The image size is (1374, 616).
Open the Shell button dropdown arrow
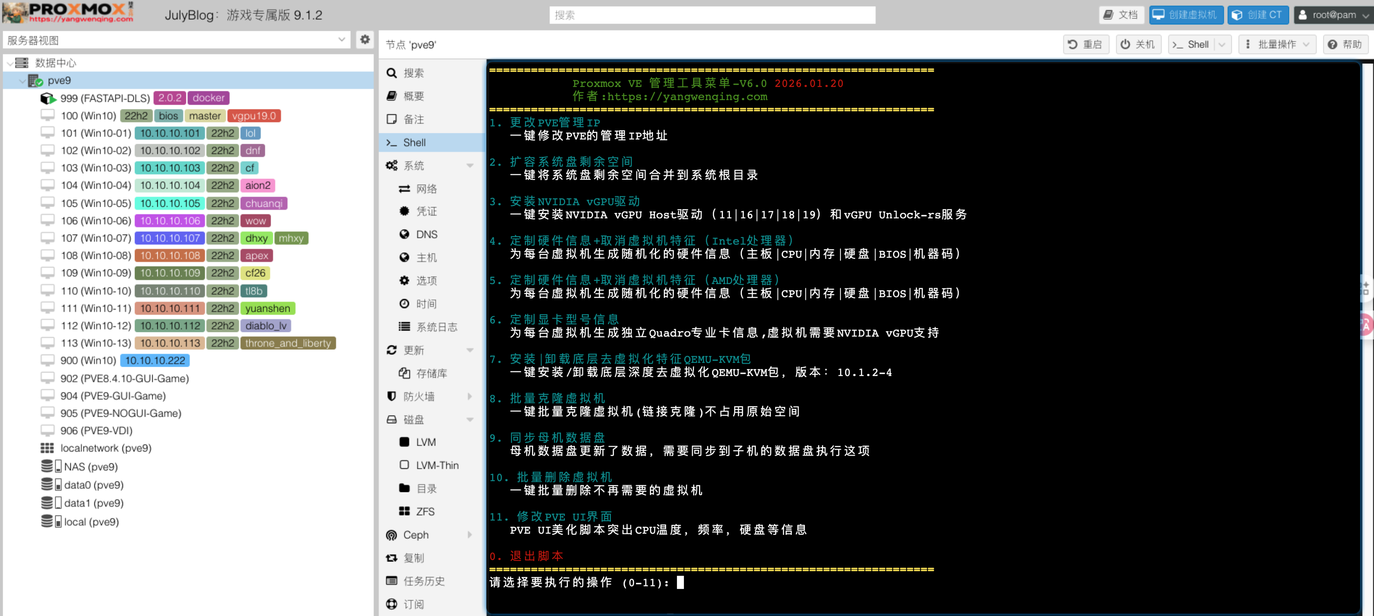pos(1222,45)
